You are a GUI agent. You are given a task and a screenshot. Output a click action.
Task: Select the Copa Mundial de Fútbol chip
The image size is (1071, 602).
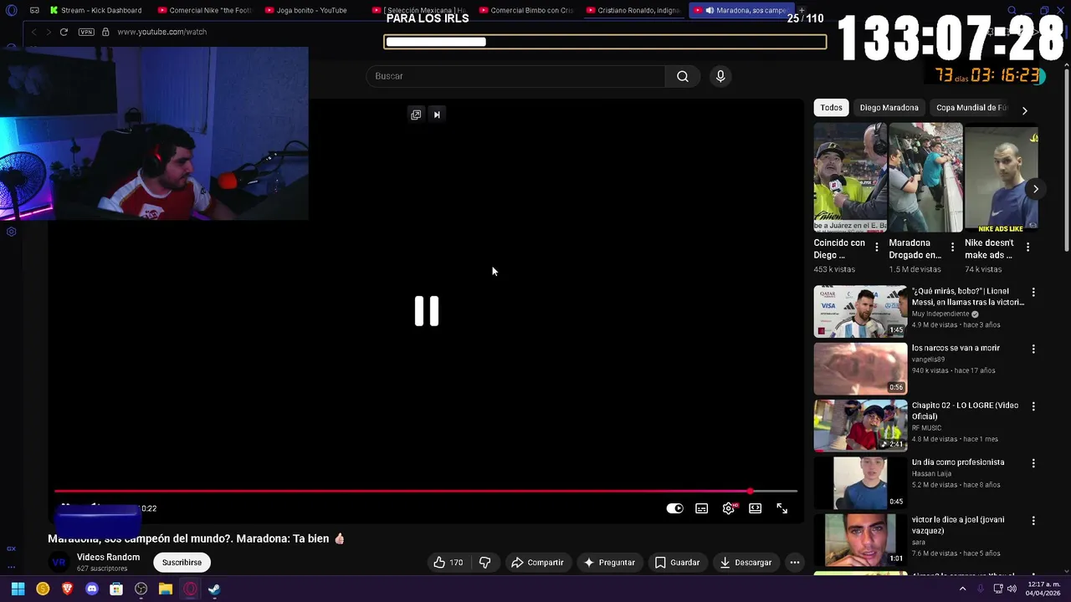pyautogui.click(x=971, y=108)
